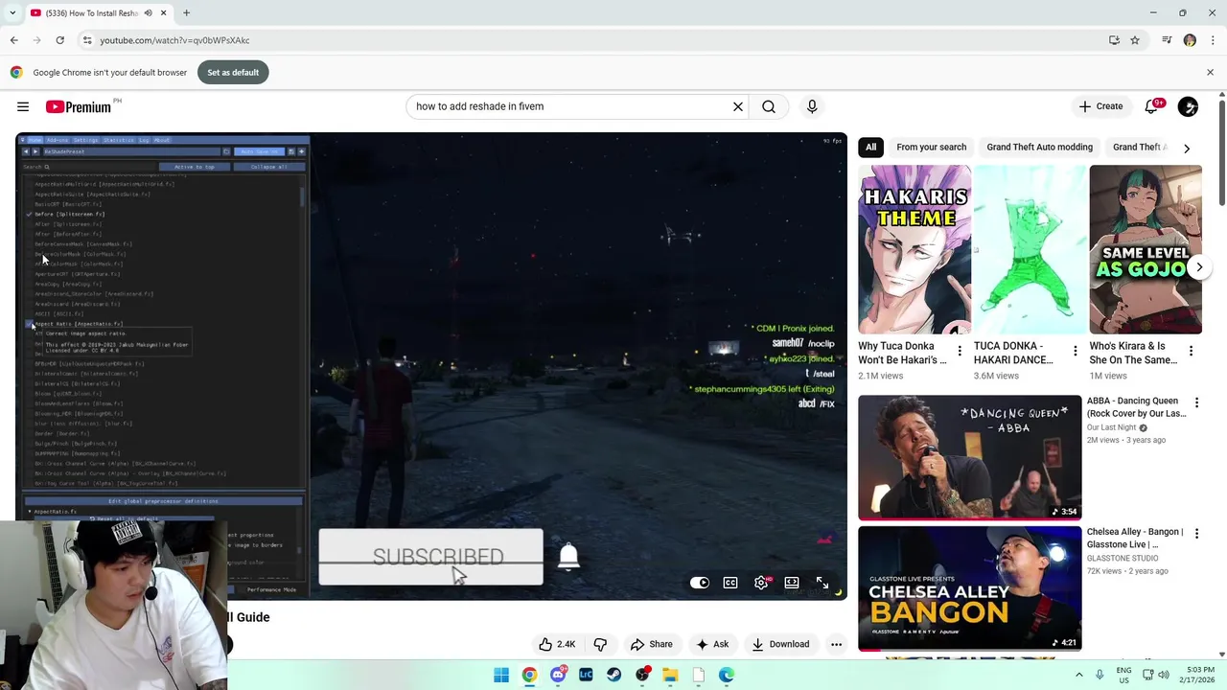This screenshot has height=690, width=1227.
Task: Start voice search with microphone
Action: (x=812, y=106)
